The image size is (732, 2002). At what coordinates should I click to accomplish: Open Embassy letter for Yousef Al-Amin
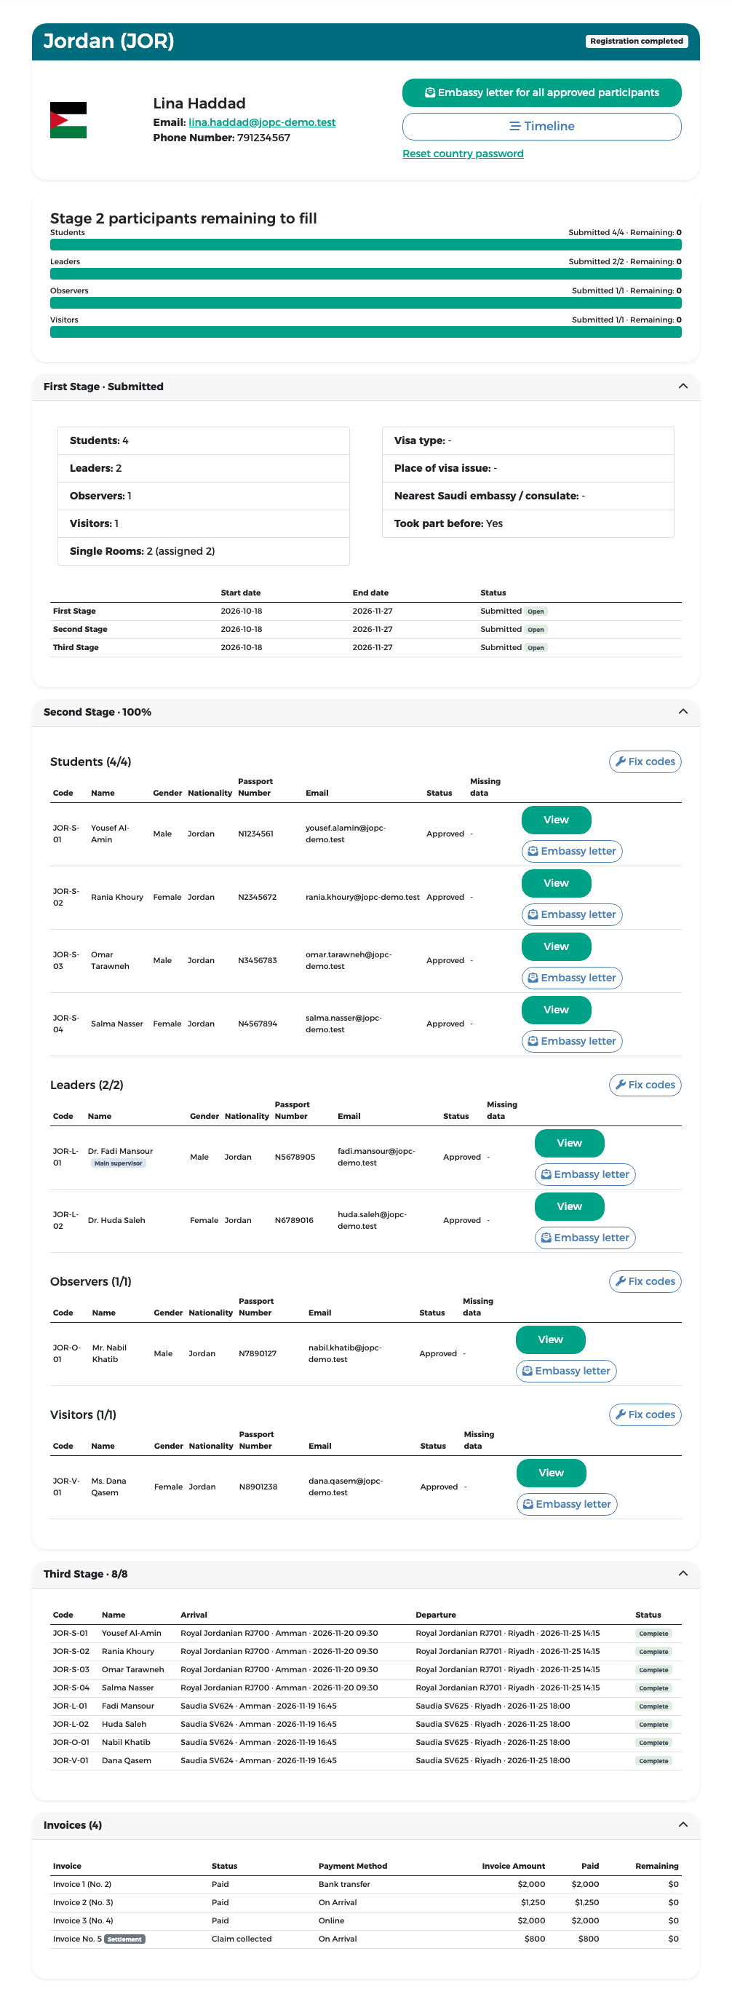point(572,851)
